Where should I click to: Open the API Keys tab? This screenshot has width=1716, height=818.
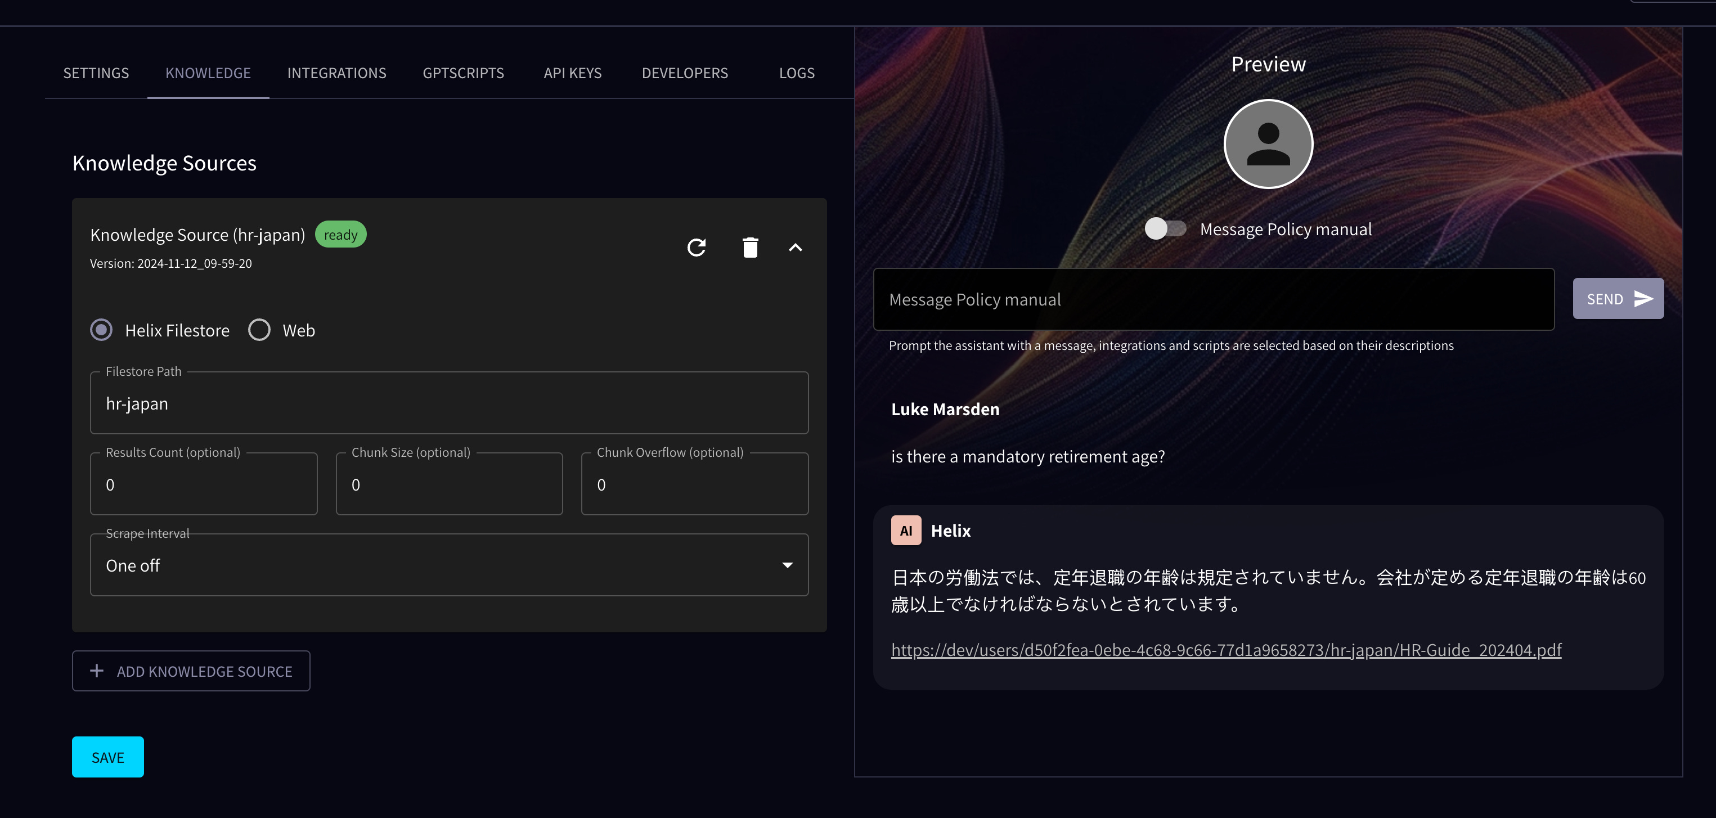click(572, 73)
